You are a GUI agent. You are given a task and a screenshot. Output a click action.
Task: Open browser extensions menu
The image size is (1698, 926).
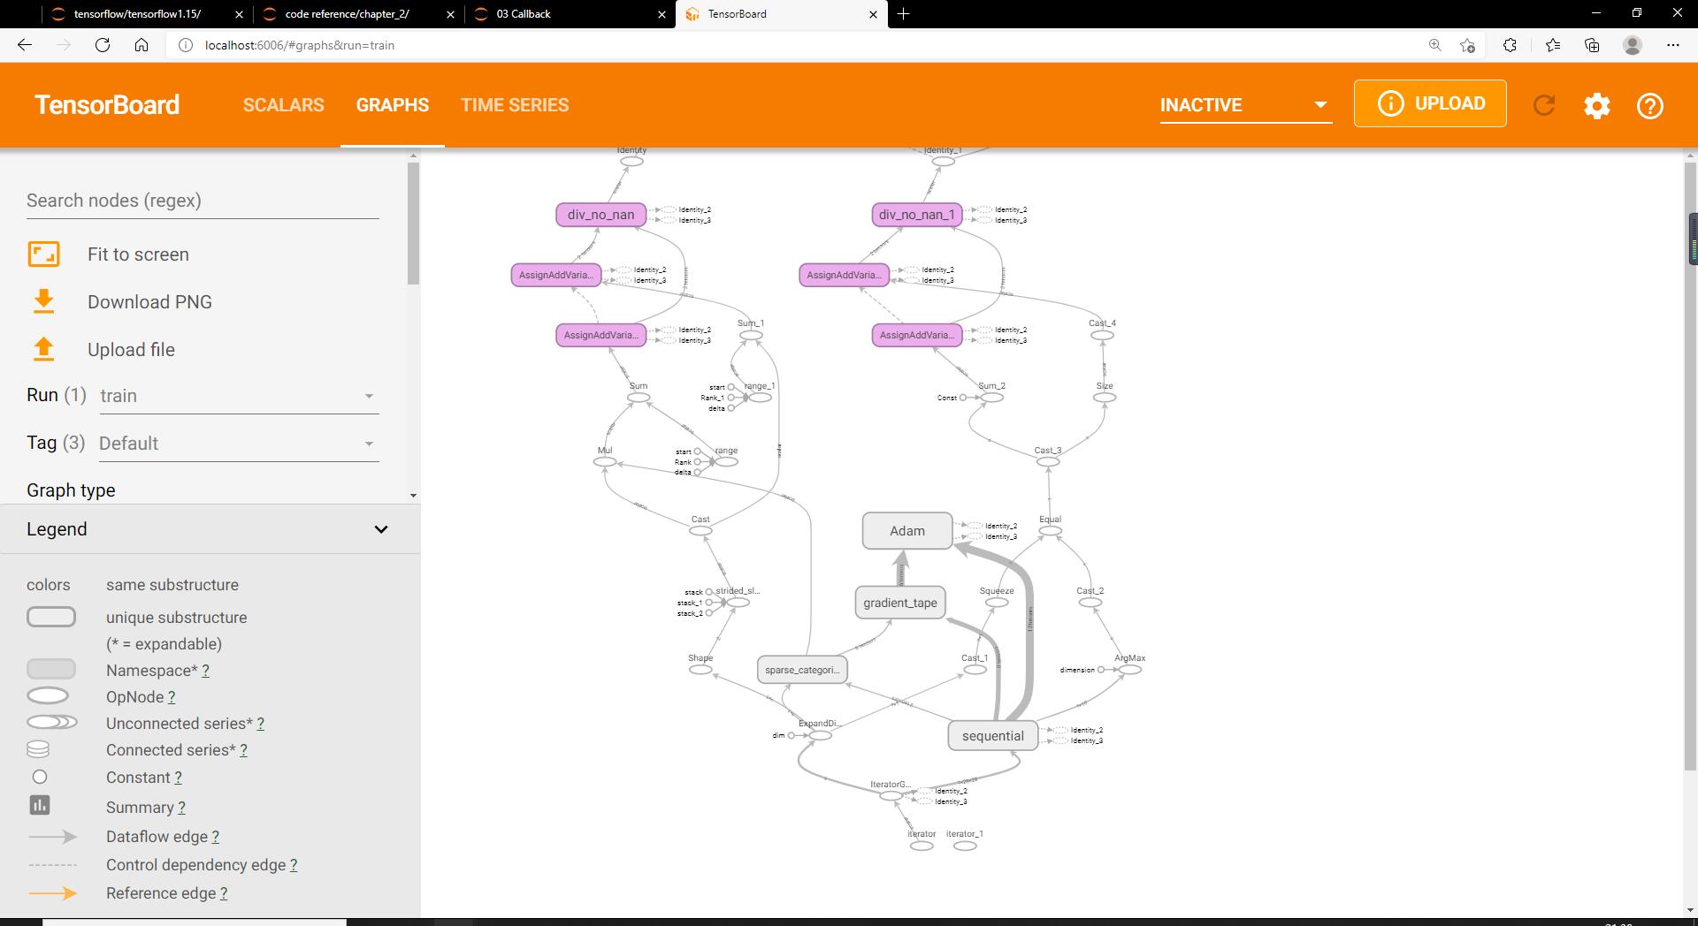1511,45
